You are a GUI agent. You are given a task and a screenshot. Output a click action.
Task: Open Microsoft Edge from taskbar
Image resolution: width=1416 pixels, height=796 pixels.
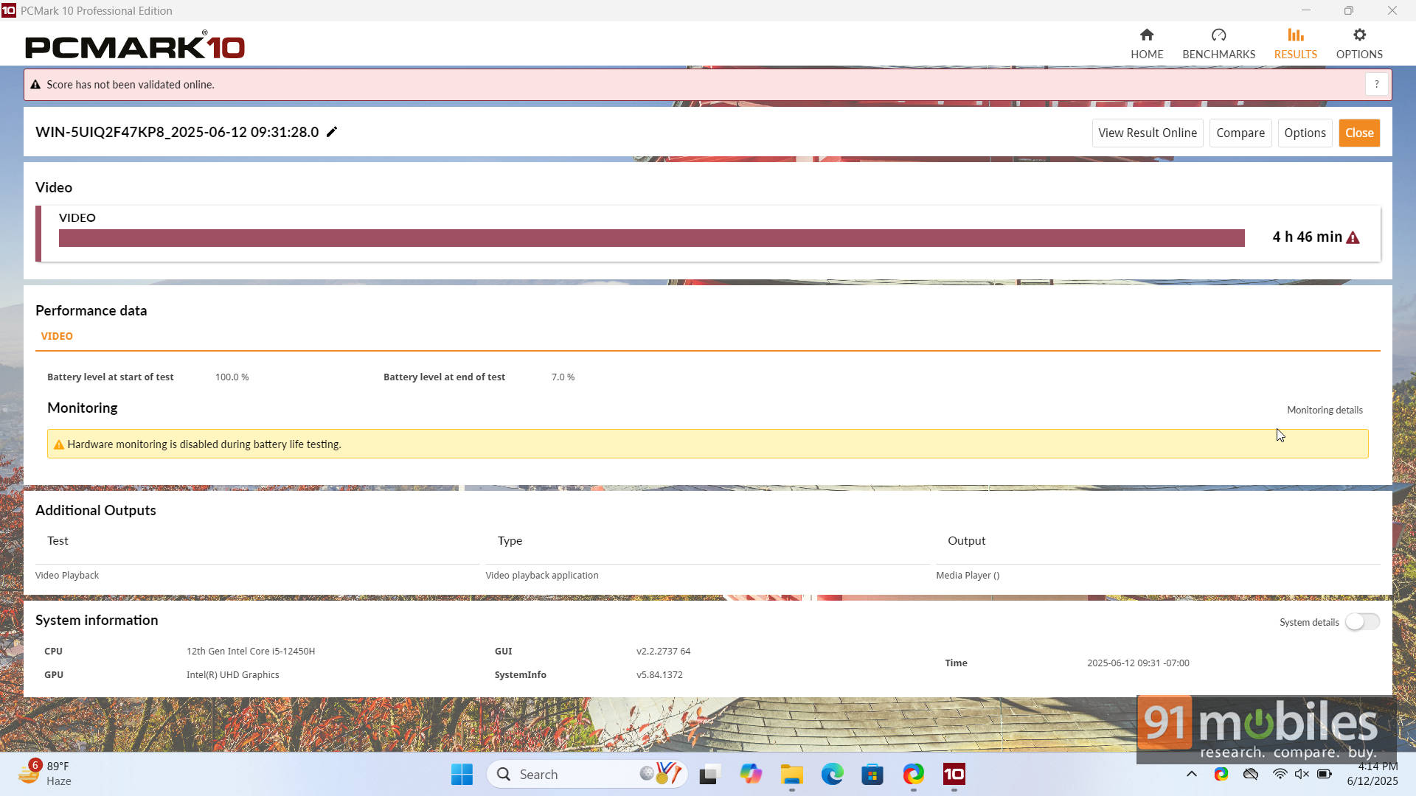[833, 774]
